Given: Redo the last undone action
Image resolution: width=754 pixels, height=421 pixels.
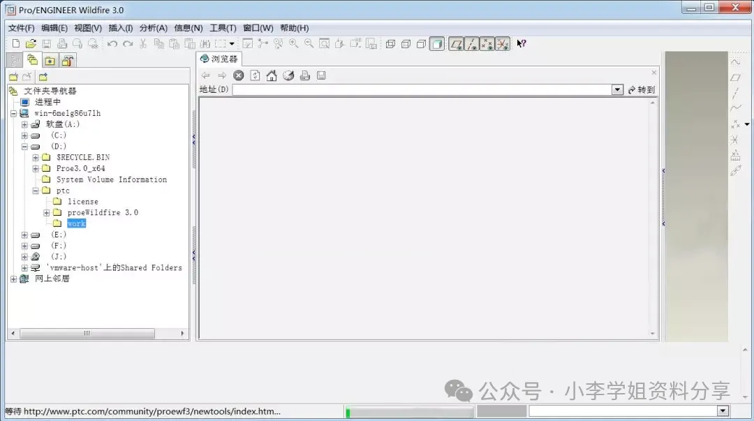Looking at the screenshot, I should click(x=128, y=44).
